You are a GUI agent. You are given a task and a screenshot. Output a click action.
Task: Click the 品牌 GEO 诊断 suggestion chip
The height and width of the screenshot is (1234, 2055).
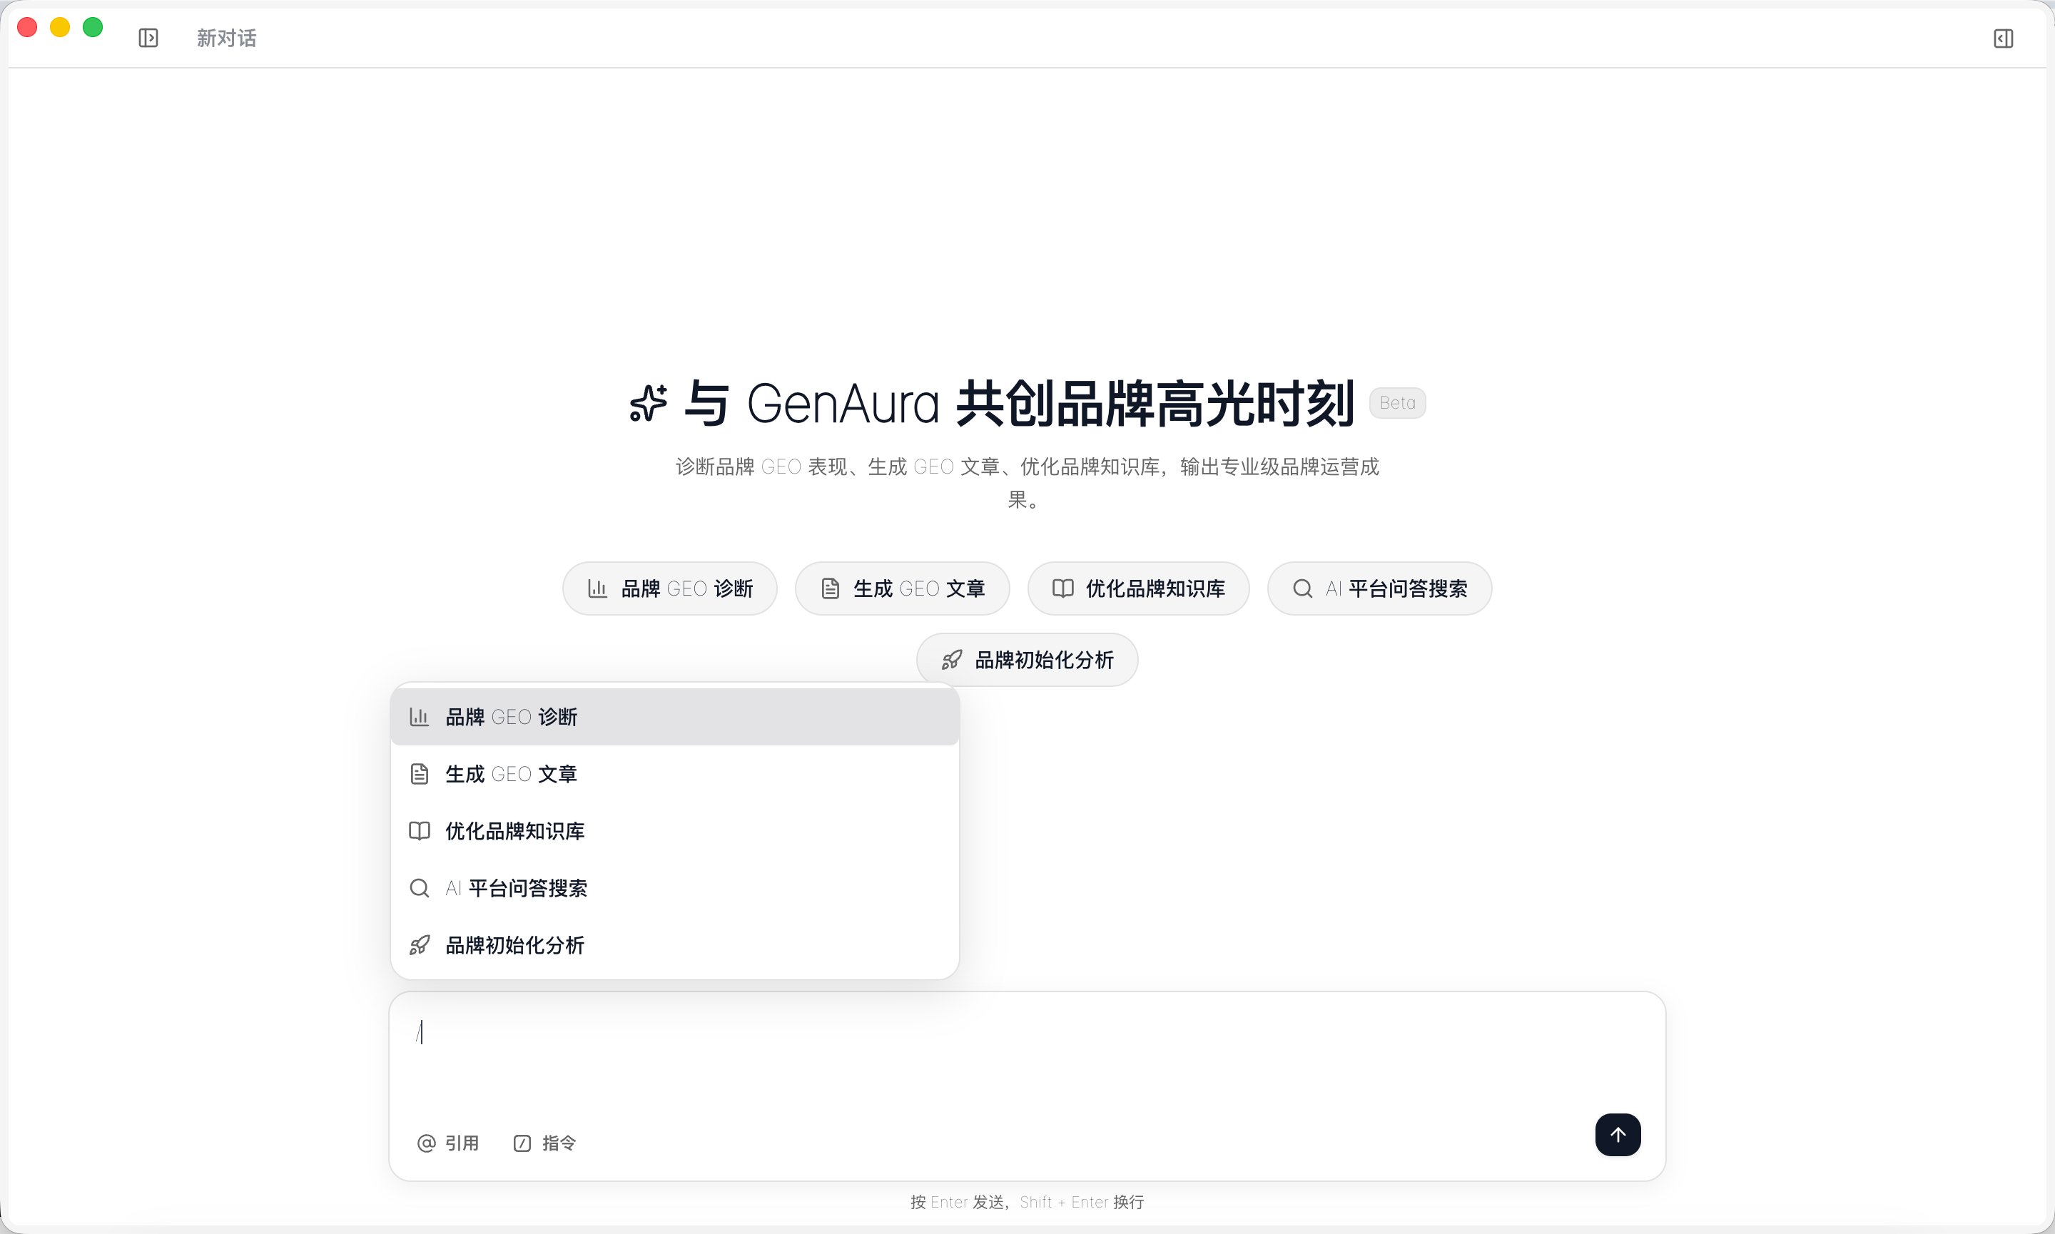669,588
